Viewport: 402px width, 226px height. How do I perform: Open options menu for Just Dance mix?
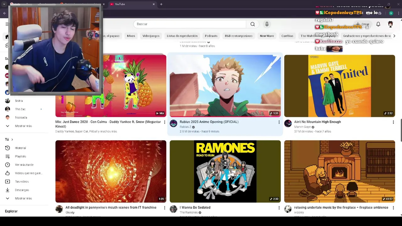point(165,122)
